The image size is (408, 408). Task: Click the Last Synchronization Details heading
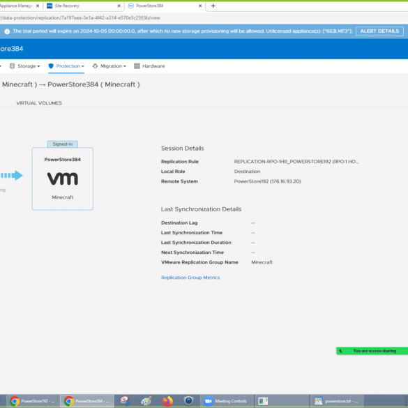click(201, 209)
